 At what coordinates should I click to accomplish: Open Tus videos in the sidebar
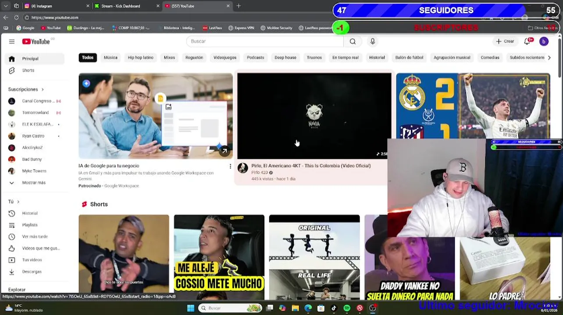pos(35,260)
